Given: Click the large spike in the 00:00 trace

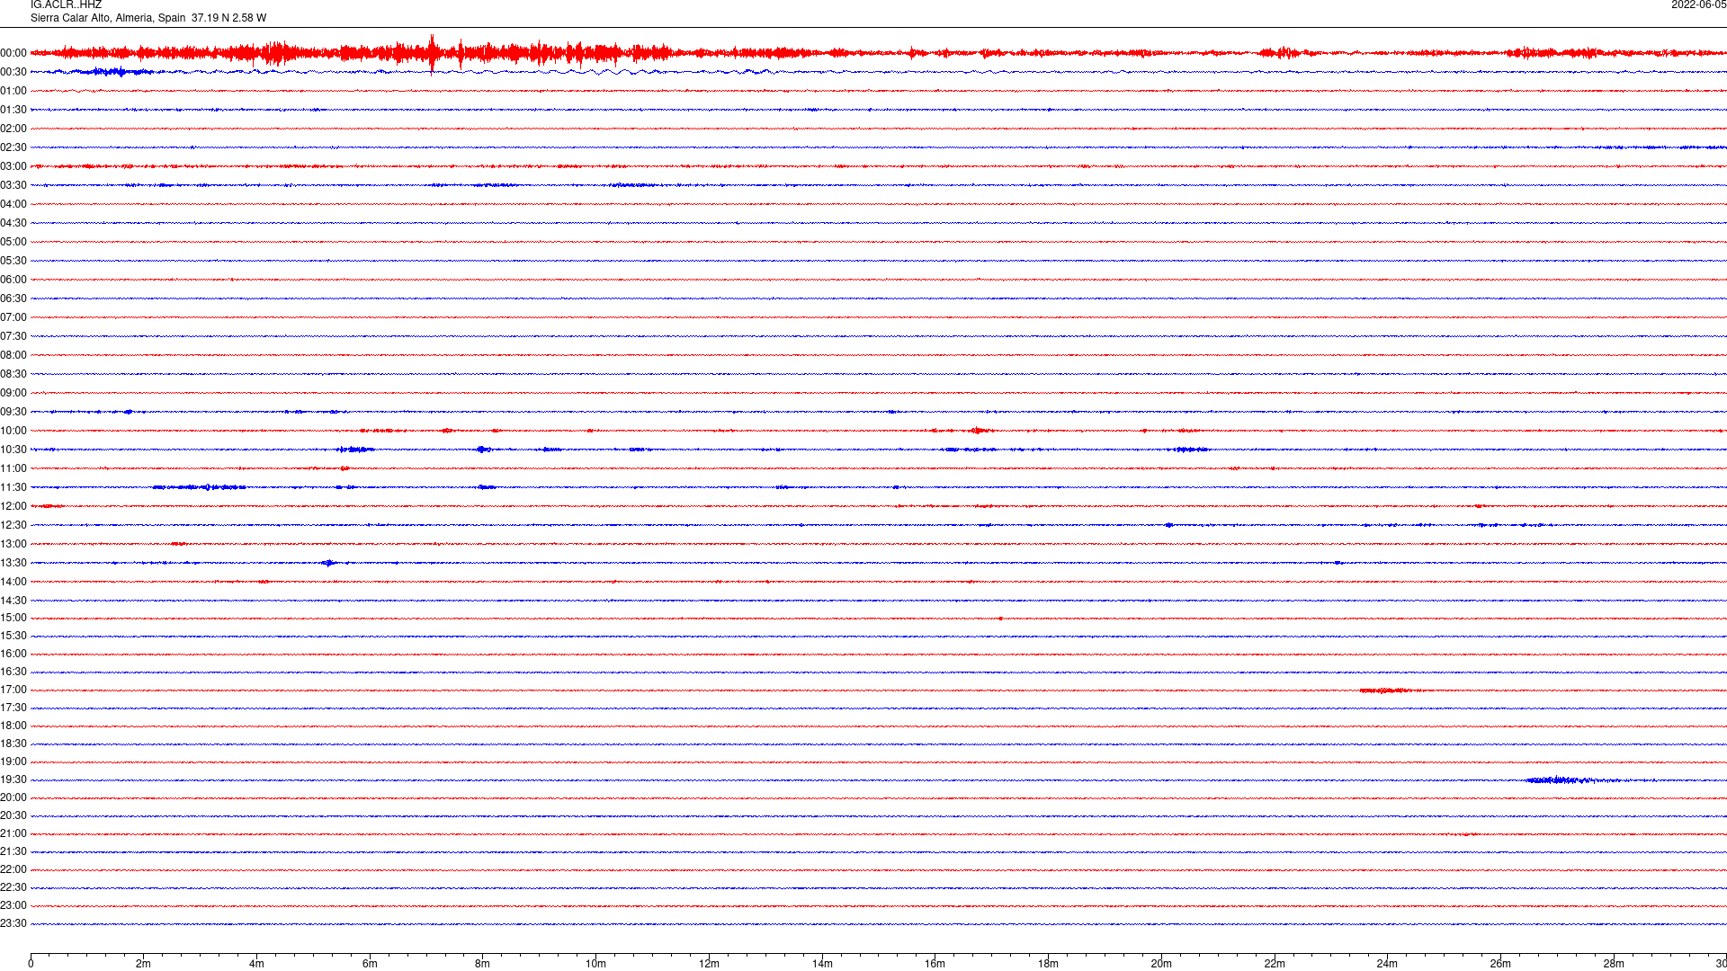Looking at the screenshot, I should tap(432, 54).
